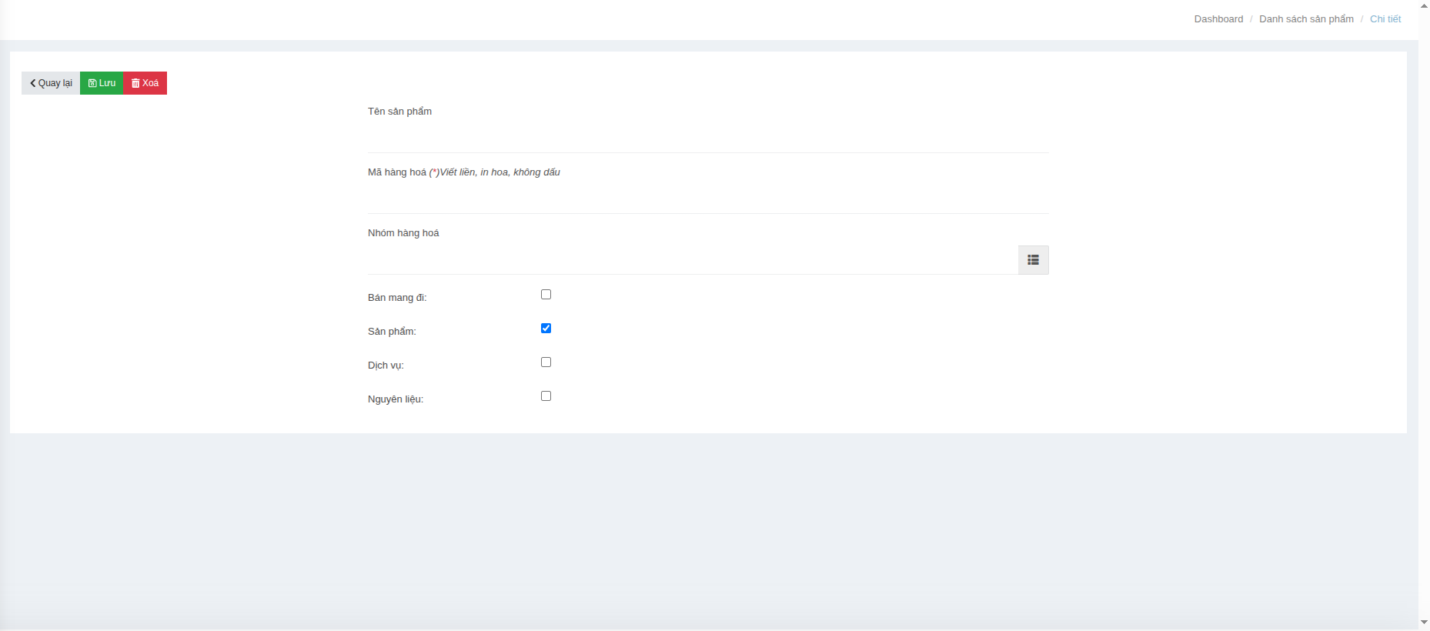Enable the Bán mang đi checkbox
Image resolution: width=1430 pixels, height=631 pixels.
546,295
